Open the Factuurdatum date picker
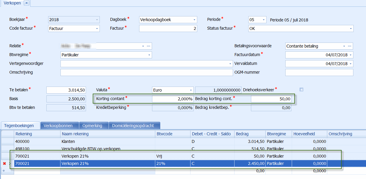 [x=351, y=55]
